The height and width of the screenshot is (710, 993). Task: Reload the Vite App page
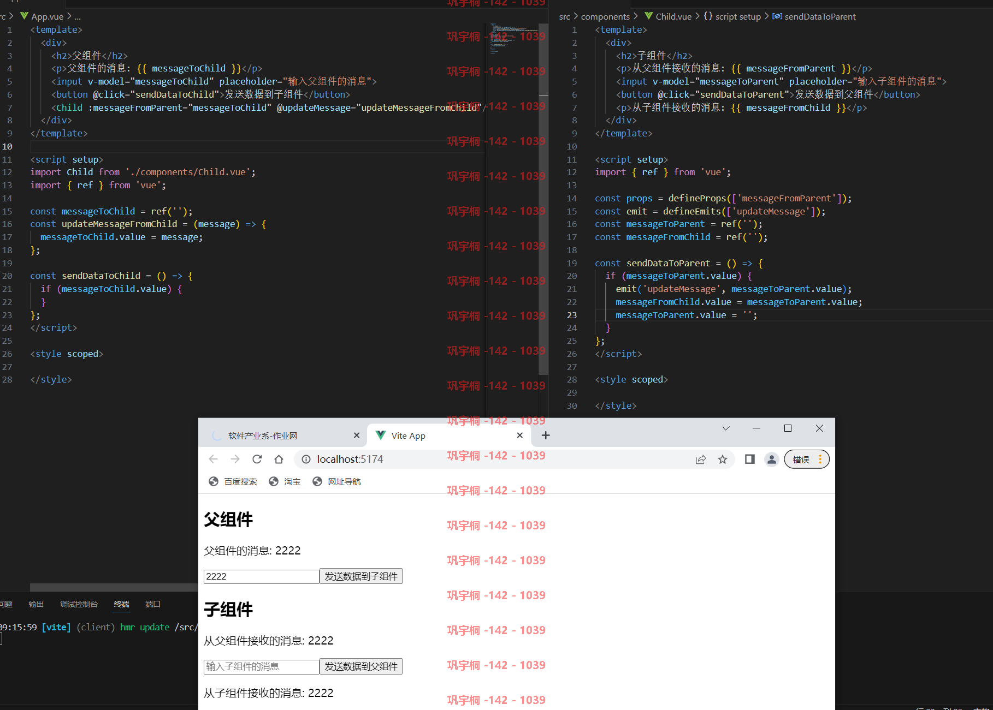tap(257, 460)
